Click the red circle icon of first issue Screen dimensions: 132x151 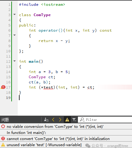tap(3, 126)
